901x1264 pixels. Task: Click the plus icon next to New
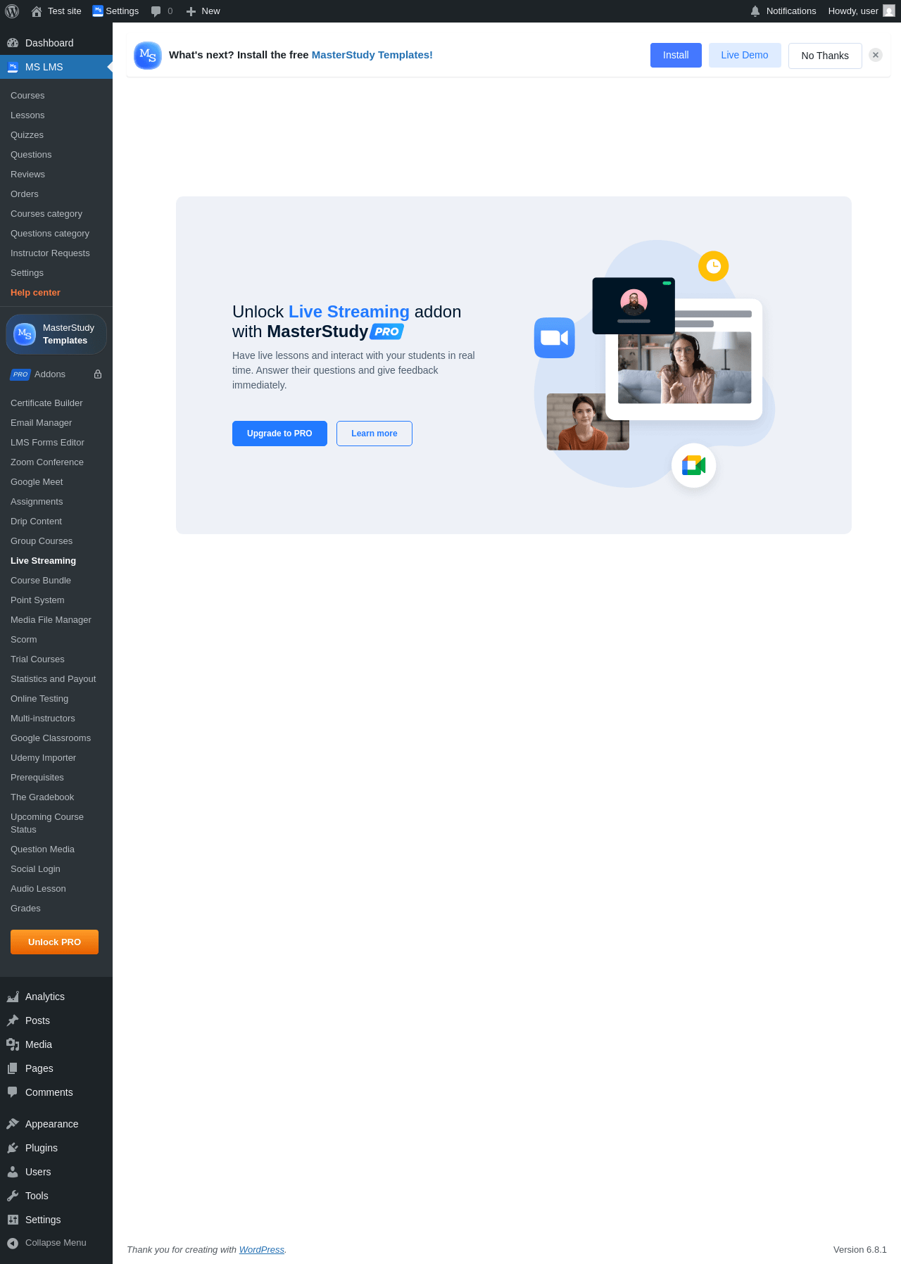[191, 11]
